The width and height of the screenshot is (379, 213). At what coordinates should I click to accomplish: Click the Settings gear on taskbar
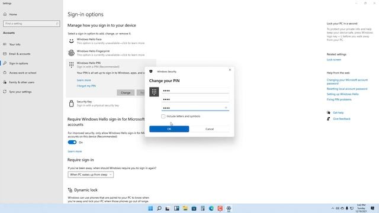point(229,208)
